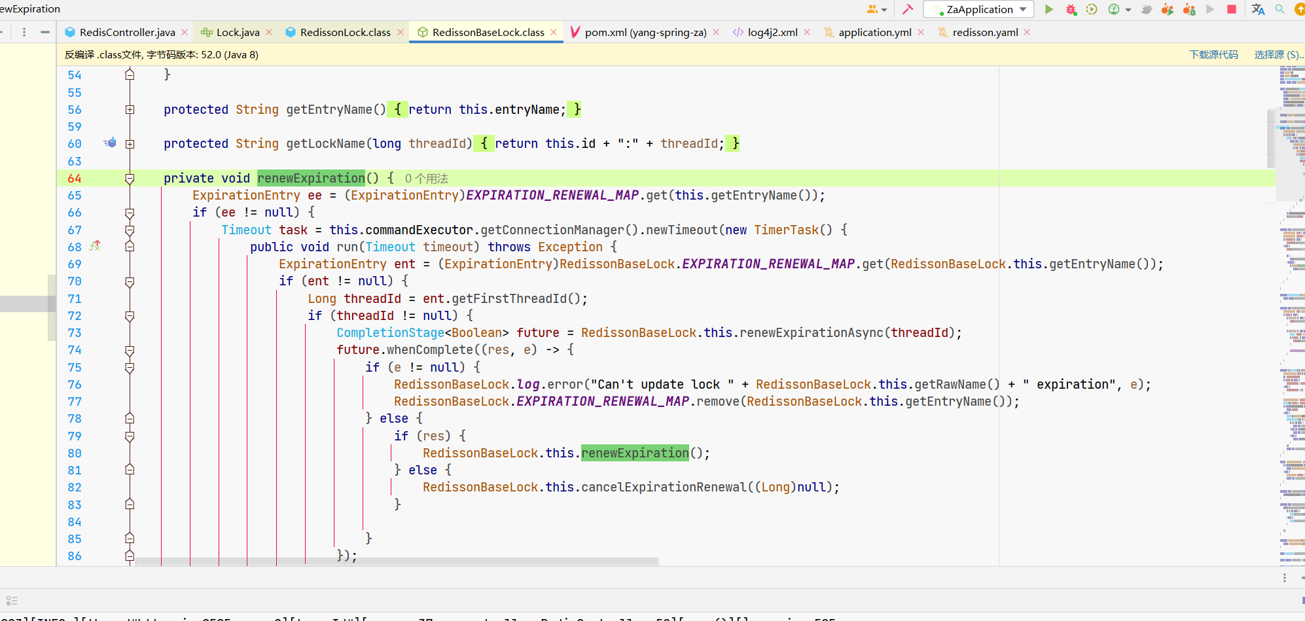The height and width of the screenshot is (621, 1305).
Task: Click line number 64 in the gutter
Action: (75, 179)
